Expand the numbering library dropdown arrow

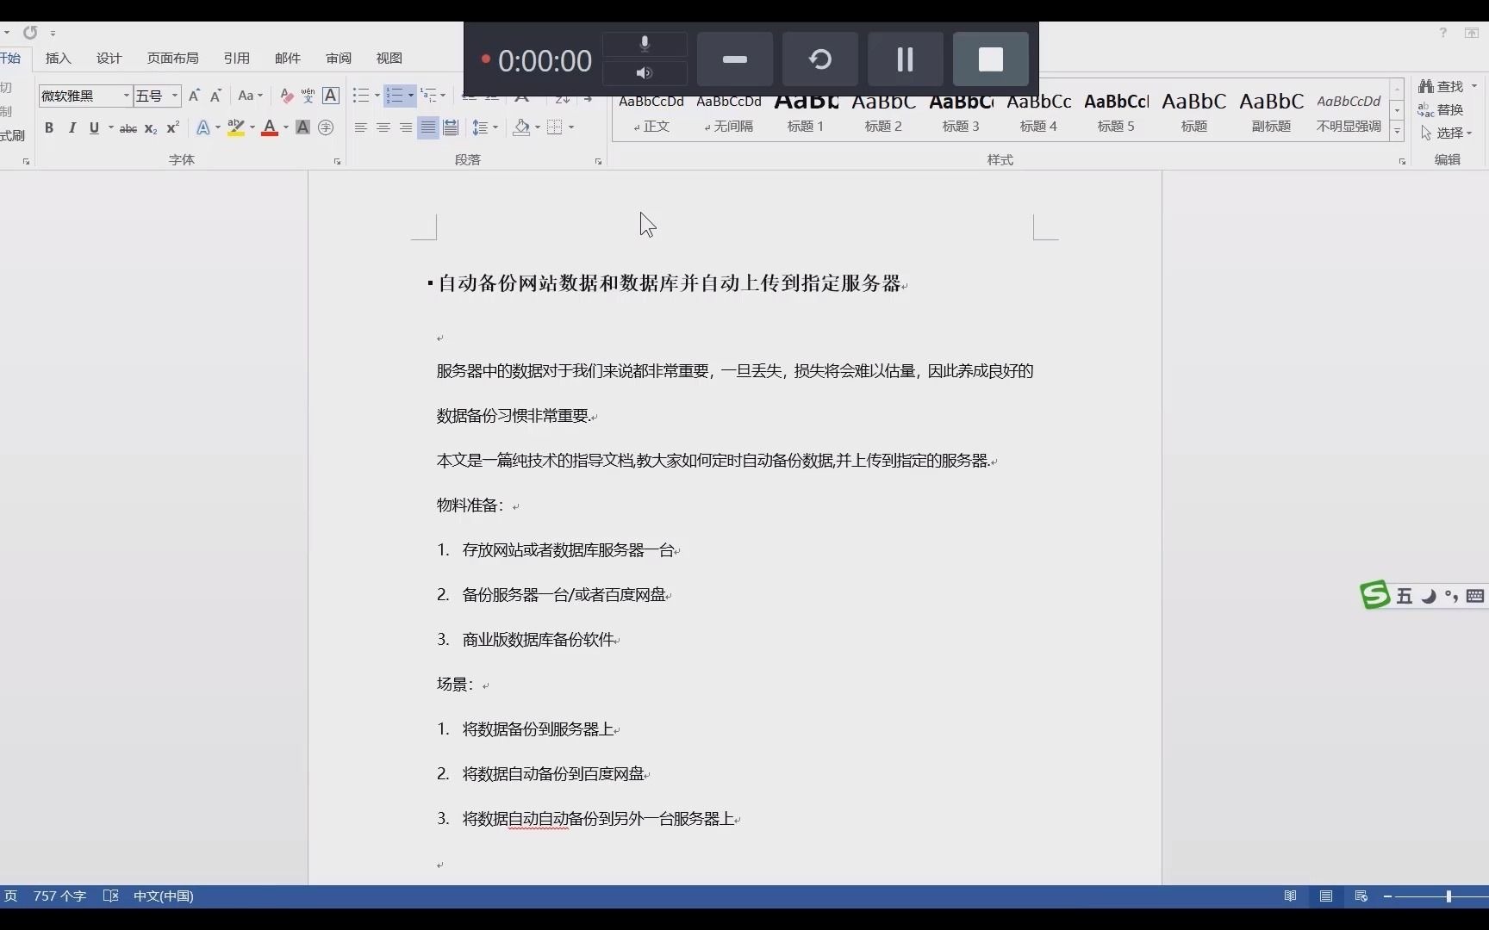(411, 96)
